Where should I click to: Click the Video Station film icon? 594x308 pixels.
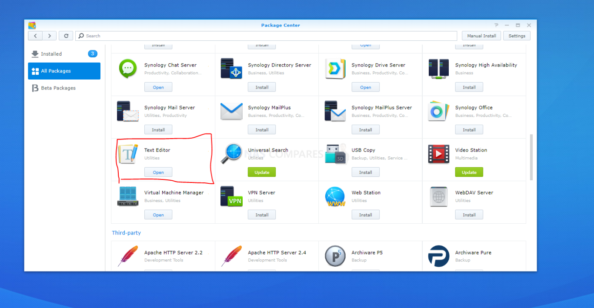(438, 154)
